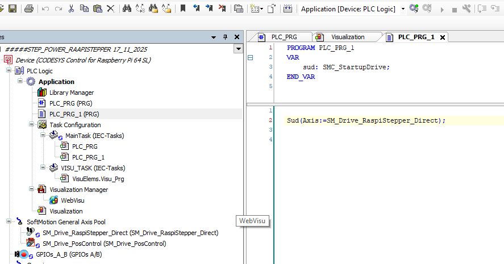Open the project name dropdown in device tree
Viewport: 504px width, 264px height.
point(238,49)
